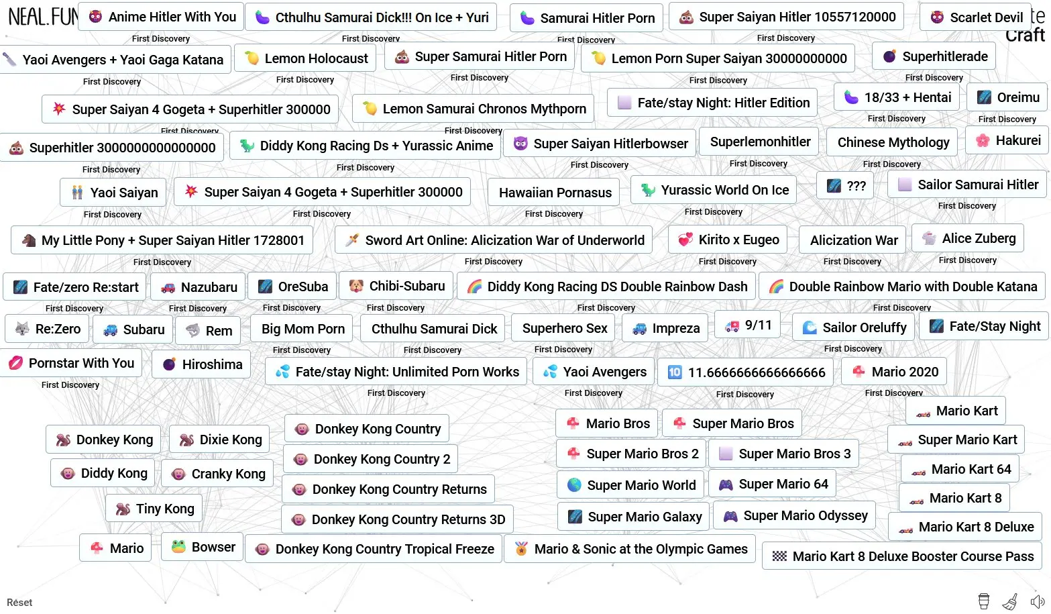The height and width of the screenshot is (614, 1051).
Task: Pick the Yurassic World On Ice element
Action: pyautogui.click(x=714, y=190)
